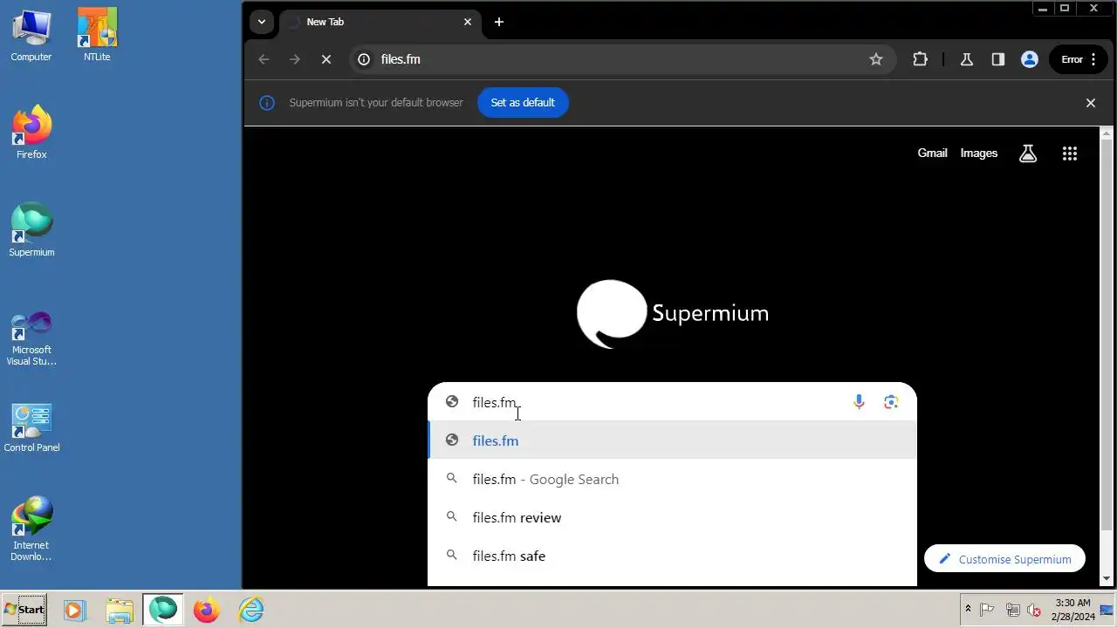Screen dimensions: 1117x628
Task: Click Set as default button
Action: pyautogui.click(x=523, y=102)
